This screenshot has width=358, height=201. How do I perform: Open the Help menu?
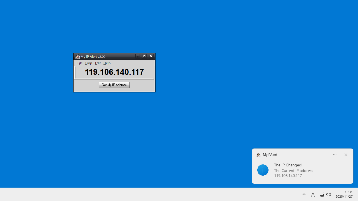click(107, 63)
